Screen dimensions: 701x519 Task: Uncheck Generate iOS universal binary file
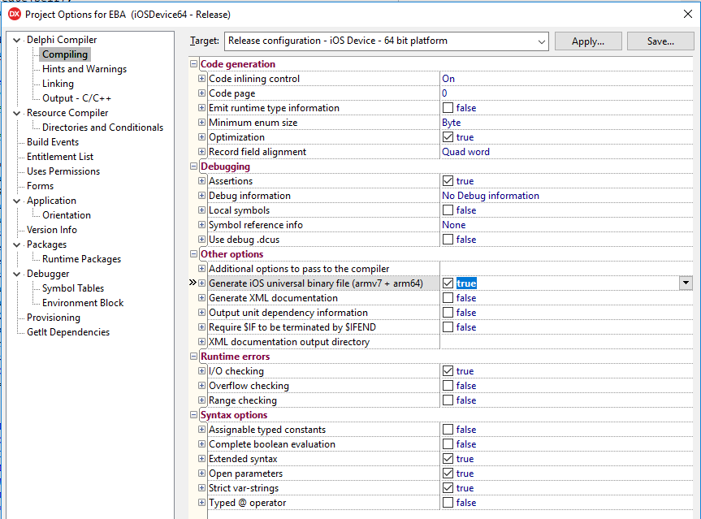448,283
